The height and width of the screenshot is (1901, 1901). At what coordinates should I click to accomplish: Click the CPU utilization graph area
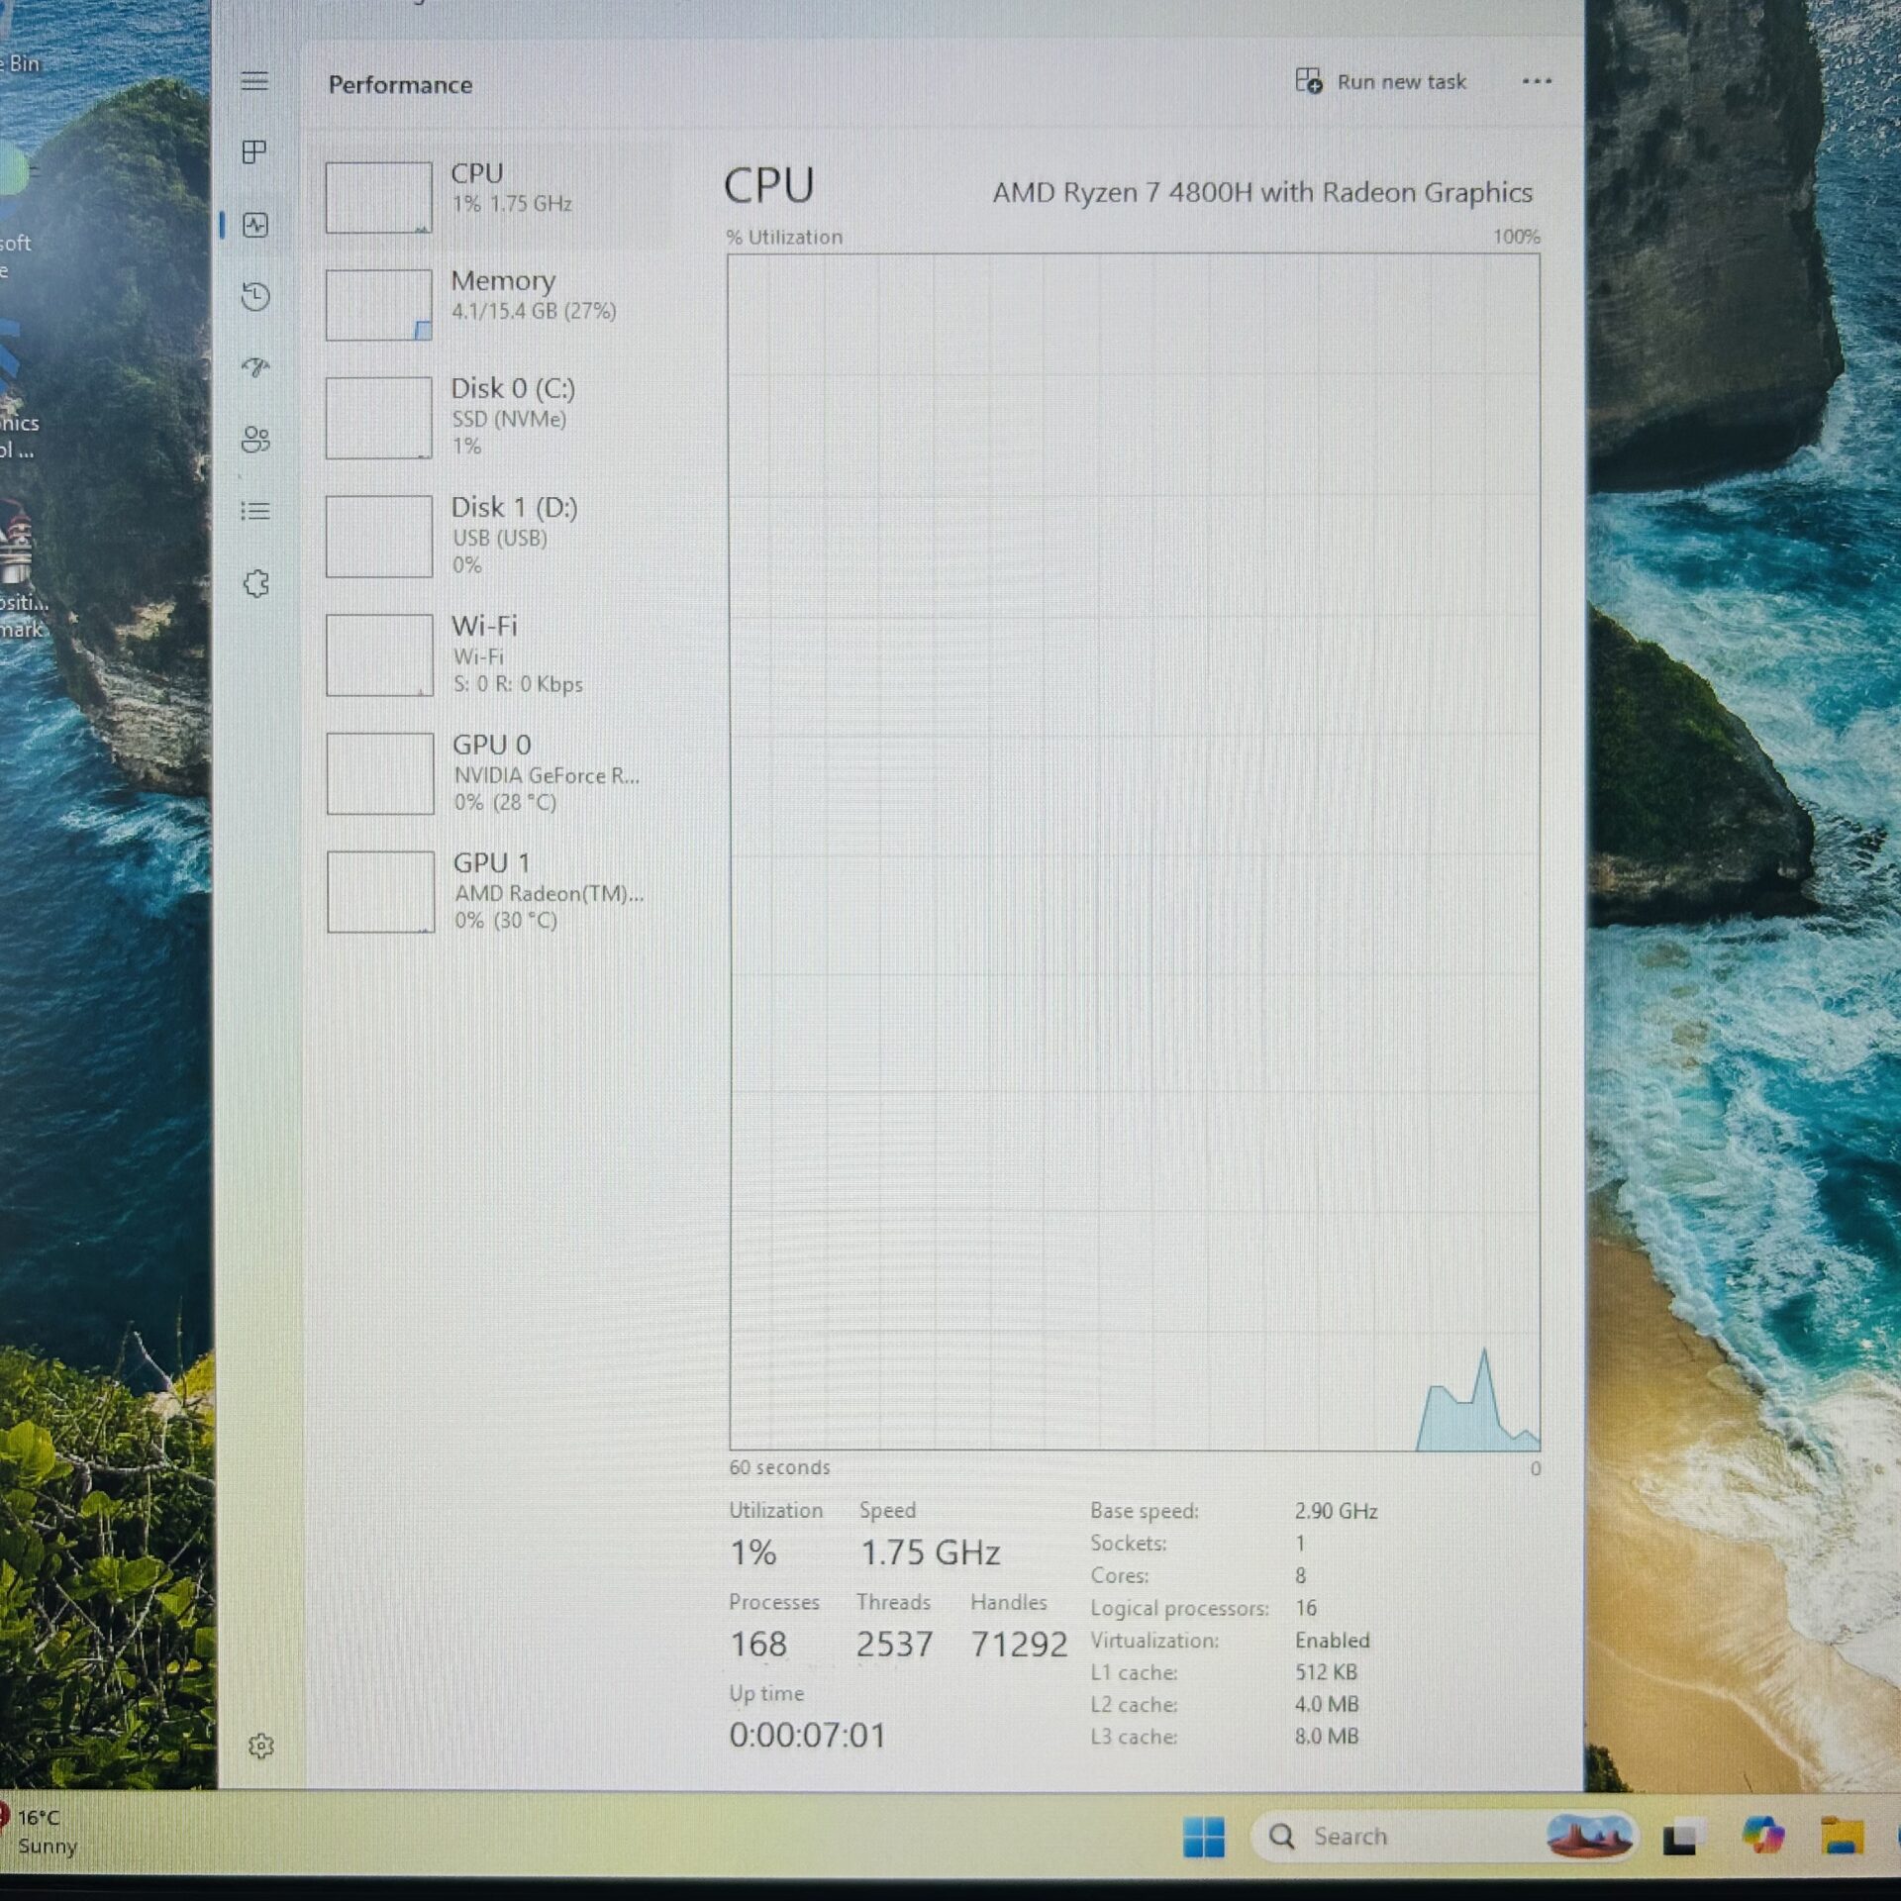pos(1134,852)
